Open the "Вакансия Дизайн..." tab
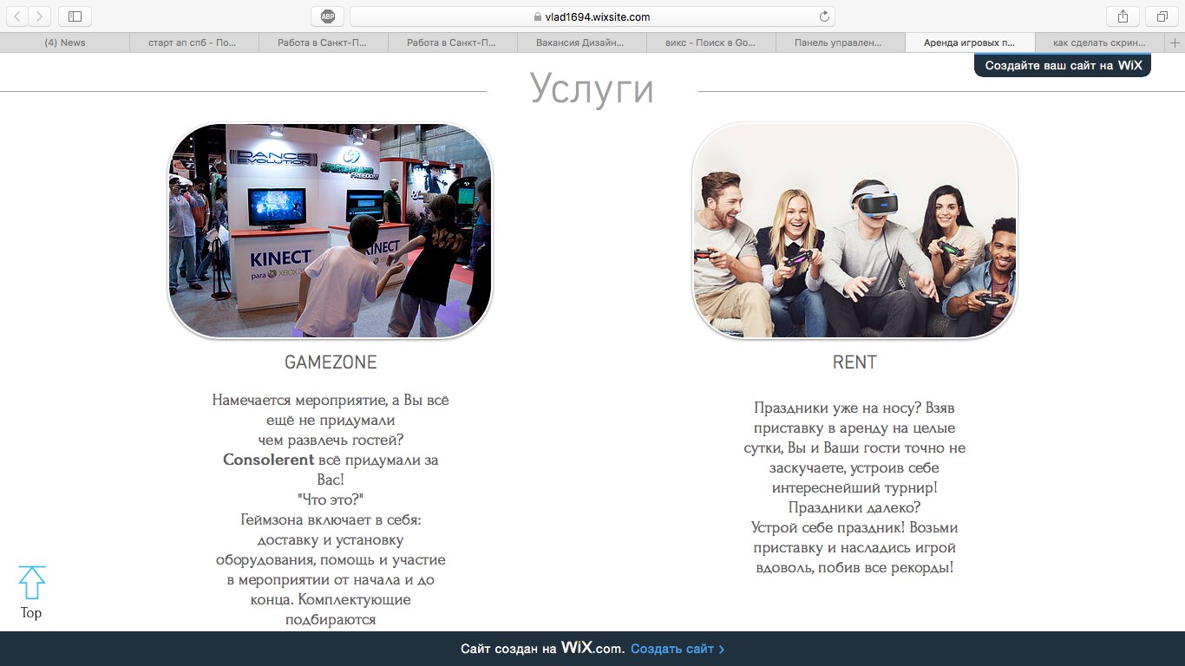 581,42
